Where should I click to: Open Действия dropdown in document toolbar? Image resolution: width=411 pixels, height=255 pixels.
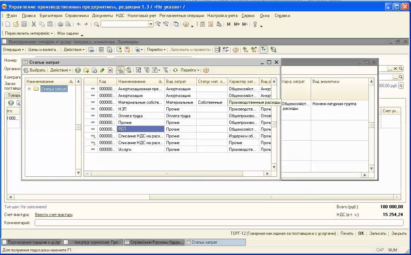click(x=74, y=50)
